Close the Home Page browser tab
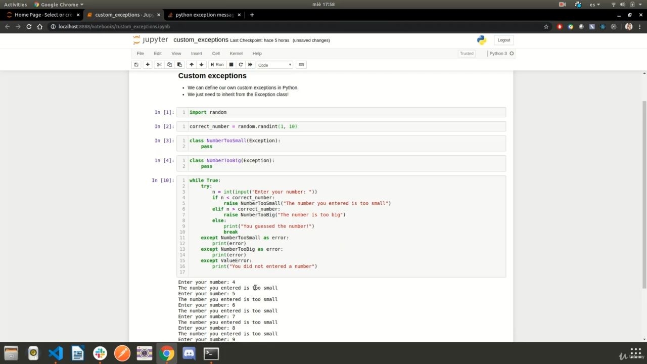 tap(78, 15)
